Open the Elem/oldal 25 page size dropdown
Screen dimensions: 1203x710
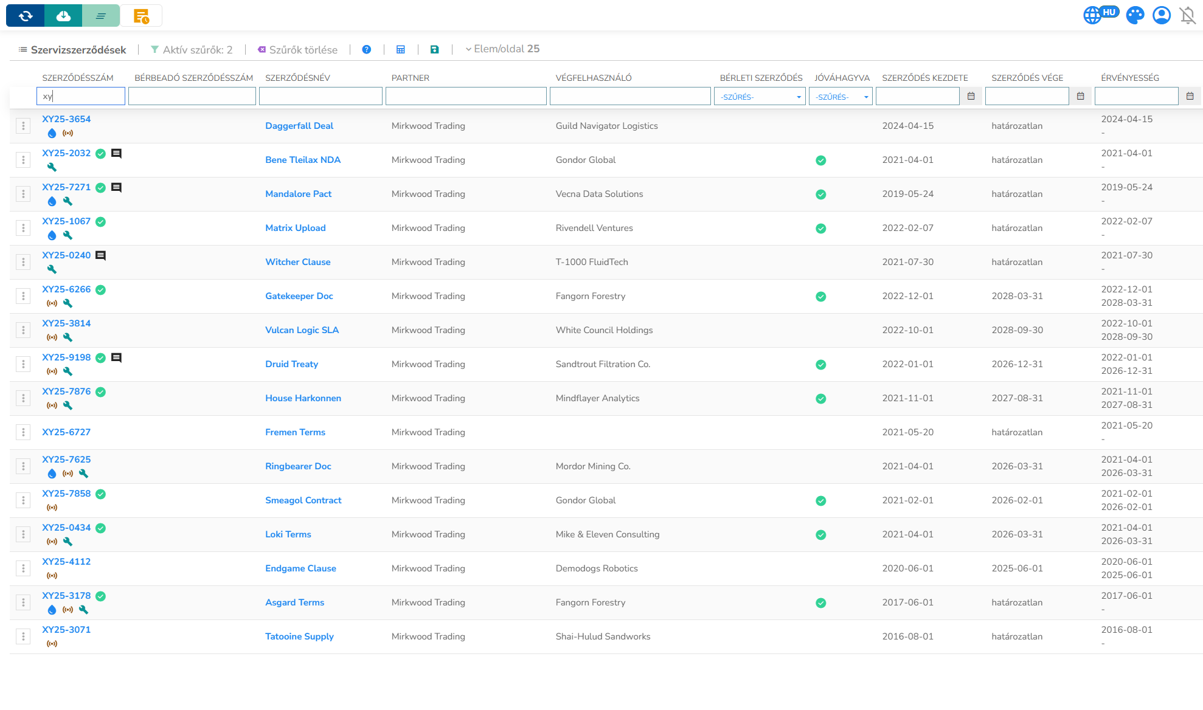(502, 49)
